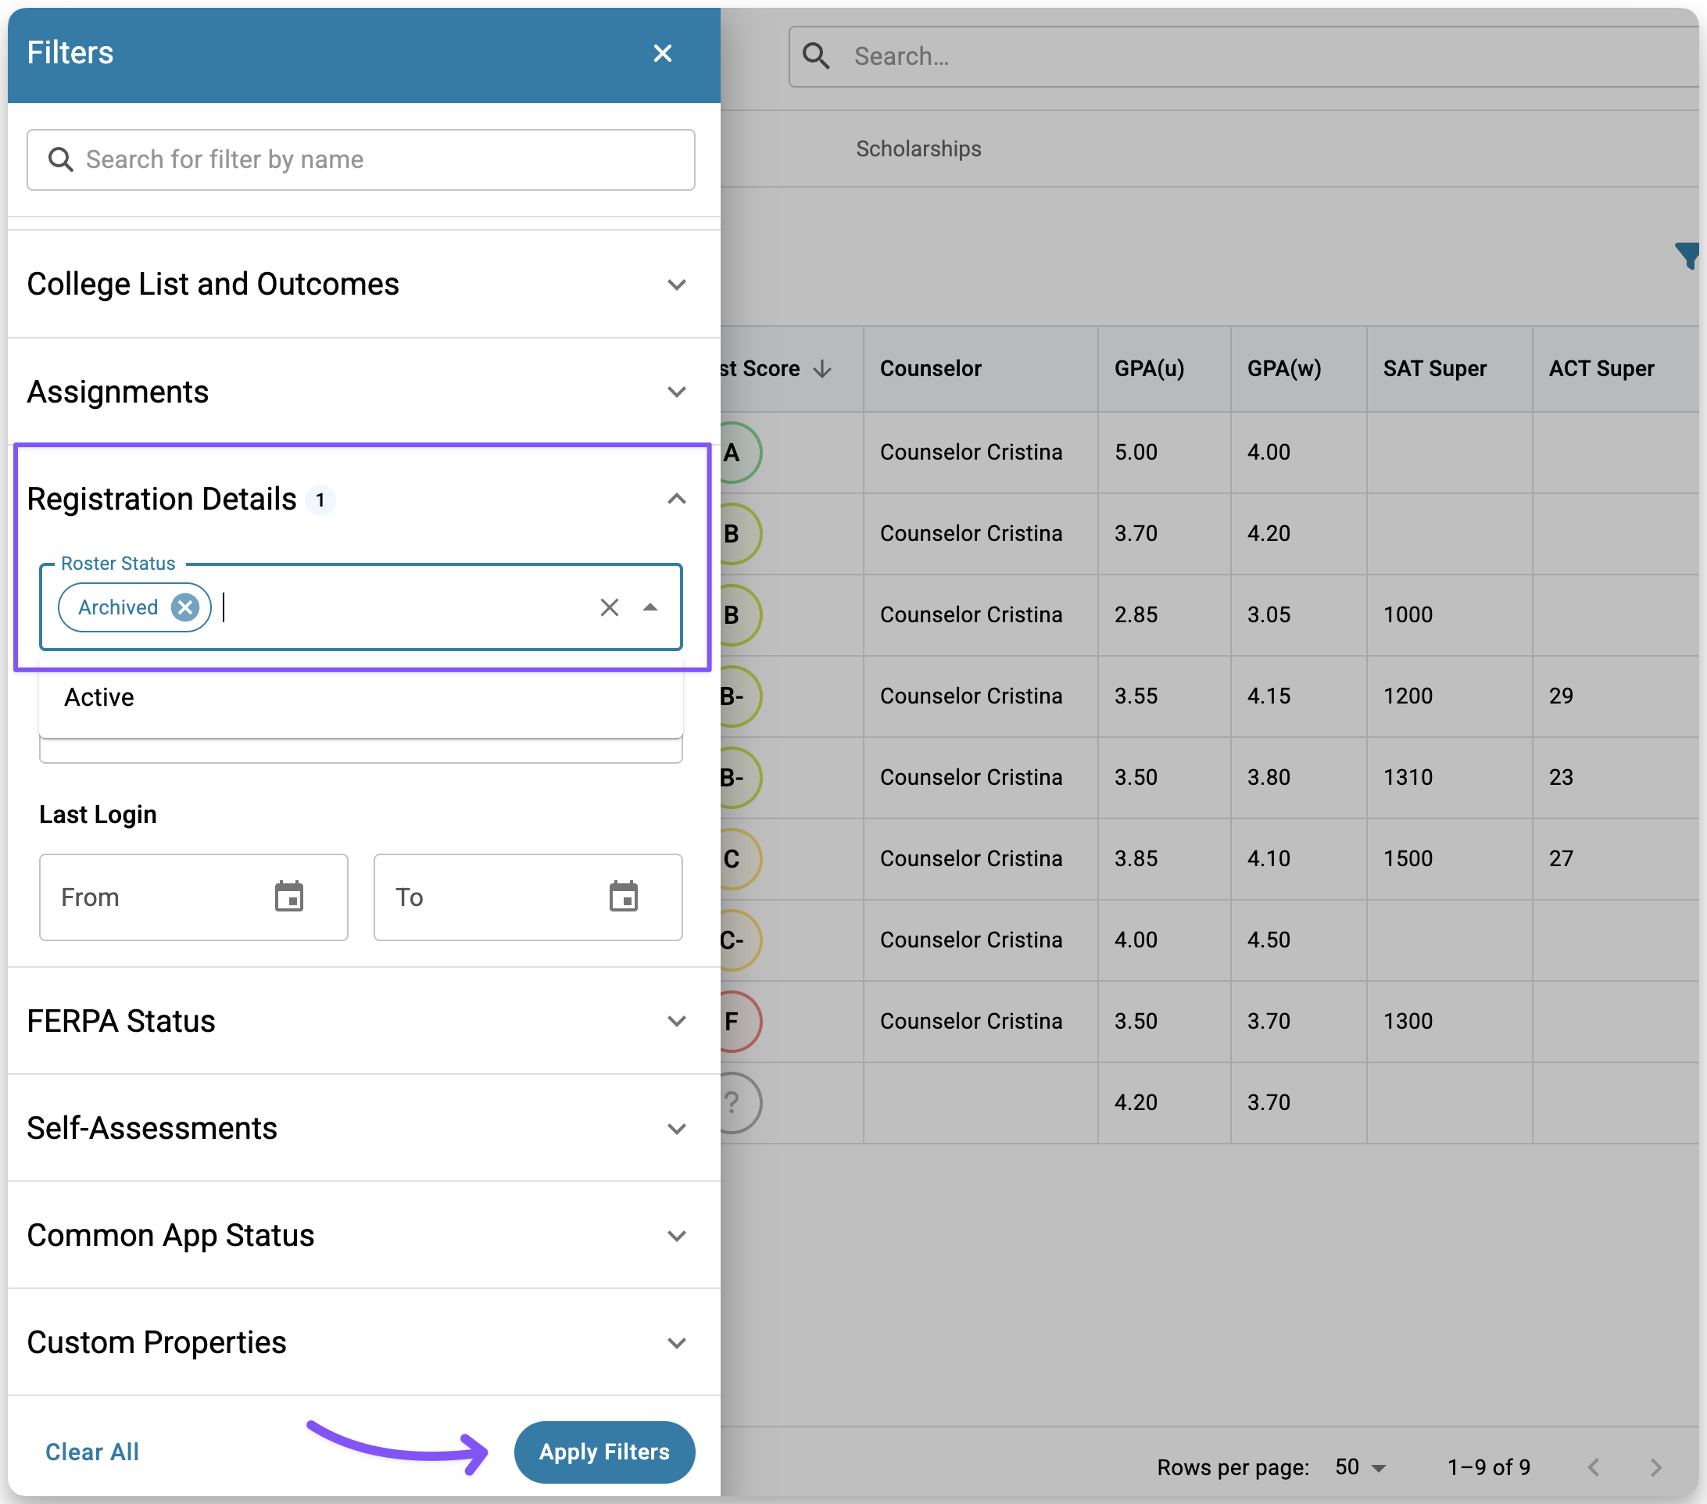Image resolution: width=1707 pixels, height=1504 pixels.
Task: Expand the FERPA Status section
Action: coord(676,1020)
